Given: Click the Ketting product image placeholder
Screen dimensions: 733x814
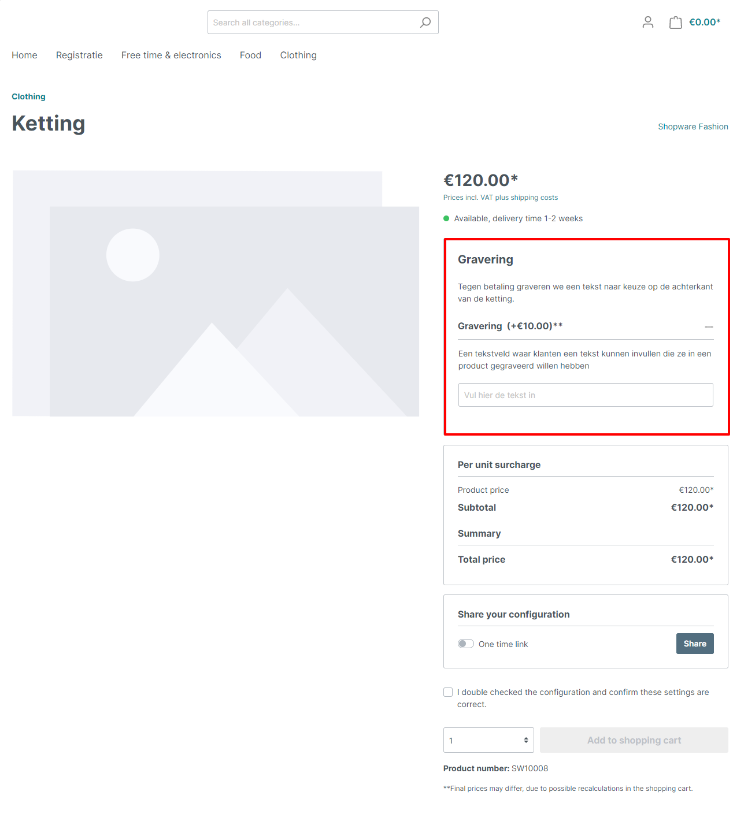Looking at the screenshot, I should 216,293.
